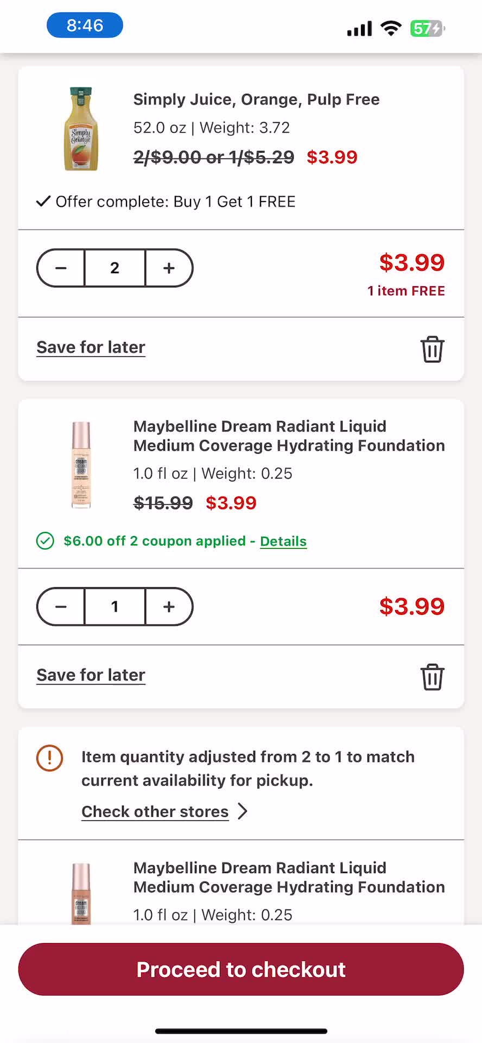Tap the Simply Juice quantity field
The height and width of the screenshot is (1043, 482).
115,268
